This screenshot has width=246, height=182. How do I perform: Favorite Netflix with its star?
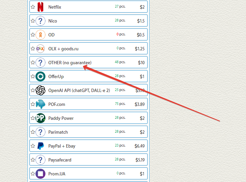[x=33, y=7]
